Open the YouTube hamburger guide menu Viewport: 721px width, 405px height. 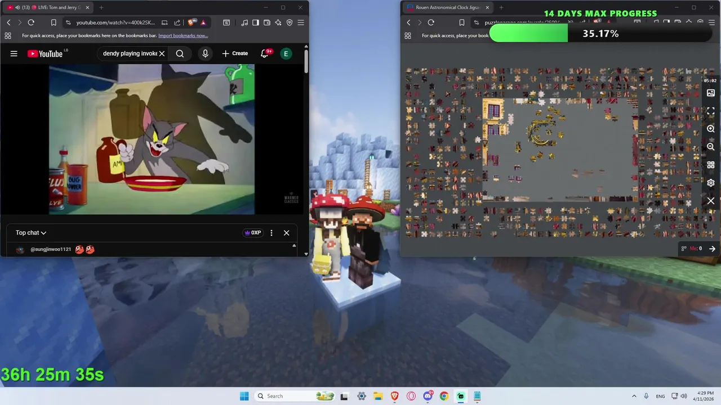tap(14, 53)
